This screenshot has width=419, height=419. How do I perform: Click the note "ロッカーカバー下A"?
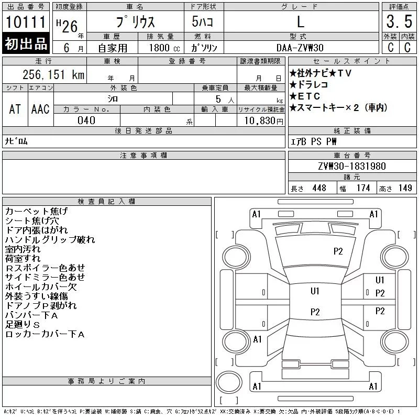[x=45, y=334]
